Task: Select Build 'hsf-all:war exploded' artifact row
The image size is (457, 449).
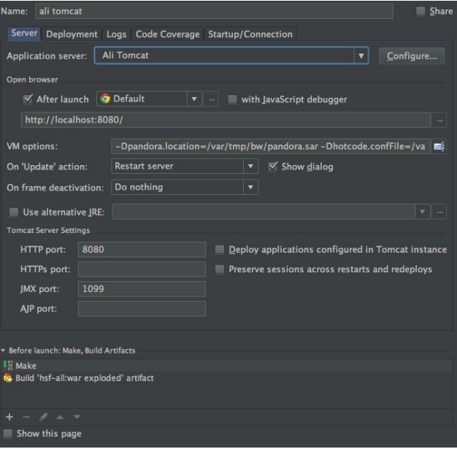Action: click(226, 378)
